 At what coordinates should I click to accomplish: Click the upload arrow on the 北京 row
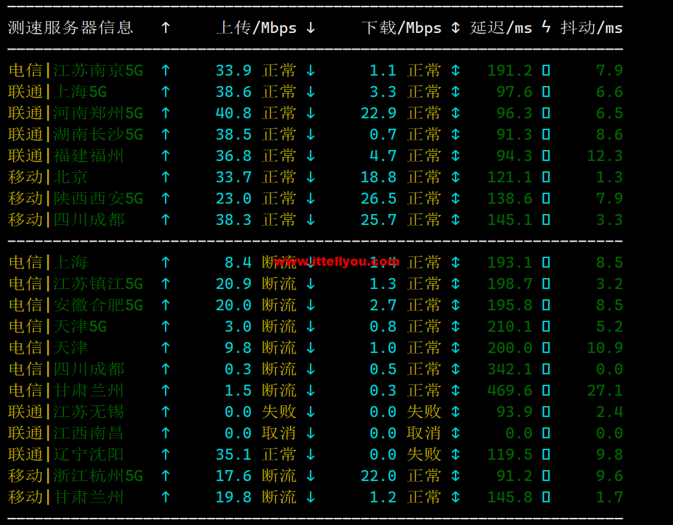point(166,177)
